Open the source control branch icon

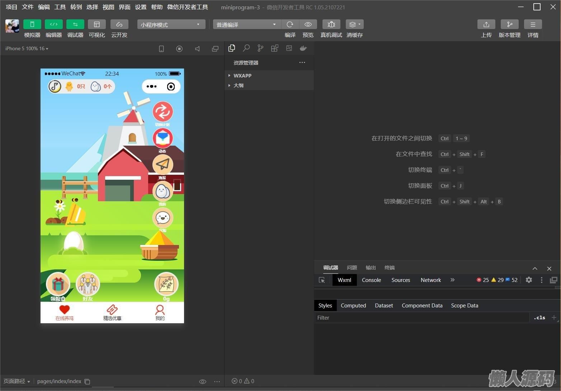point(260,48)
